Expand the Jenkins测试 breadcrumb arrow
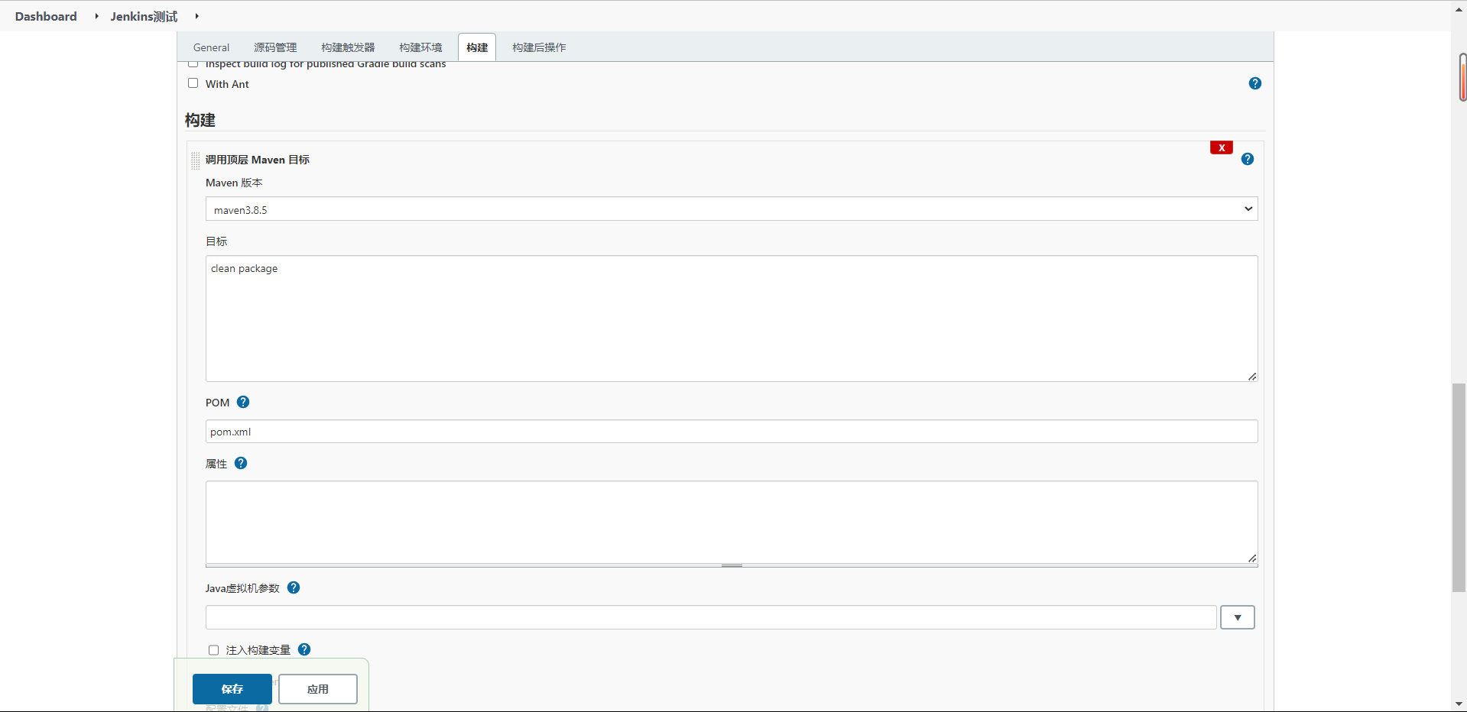1467x712 pixels. [x=196, y=16]
